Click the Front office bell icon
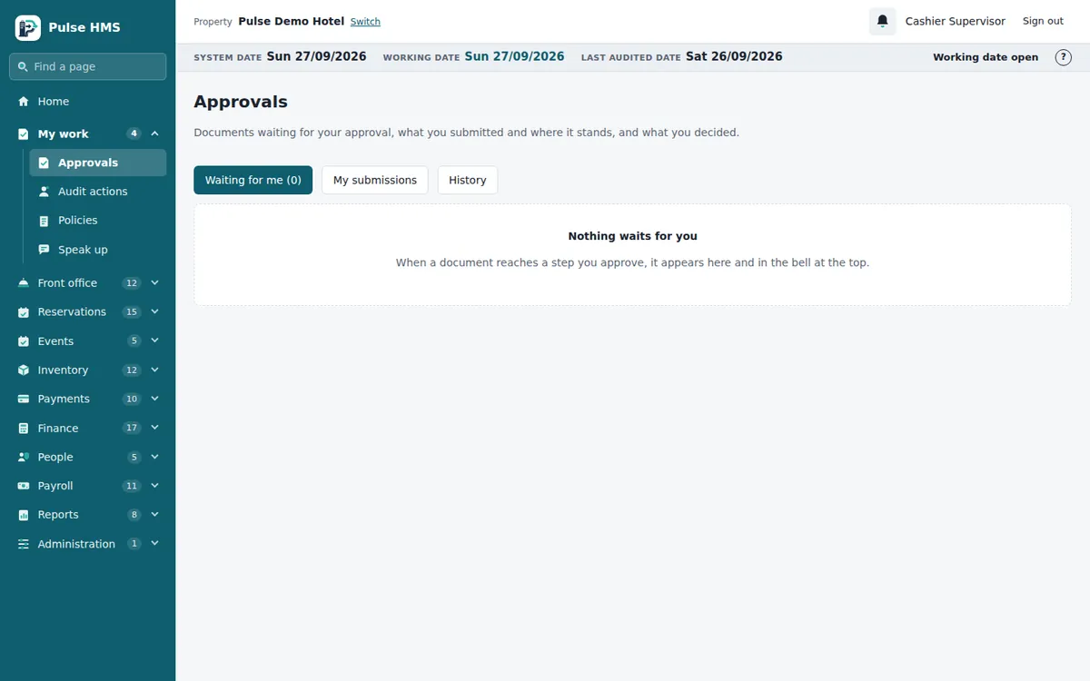The image size is (1090, 681). (24, 283)
